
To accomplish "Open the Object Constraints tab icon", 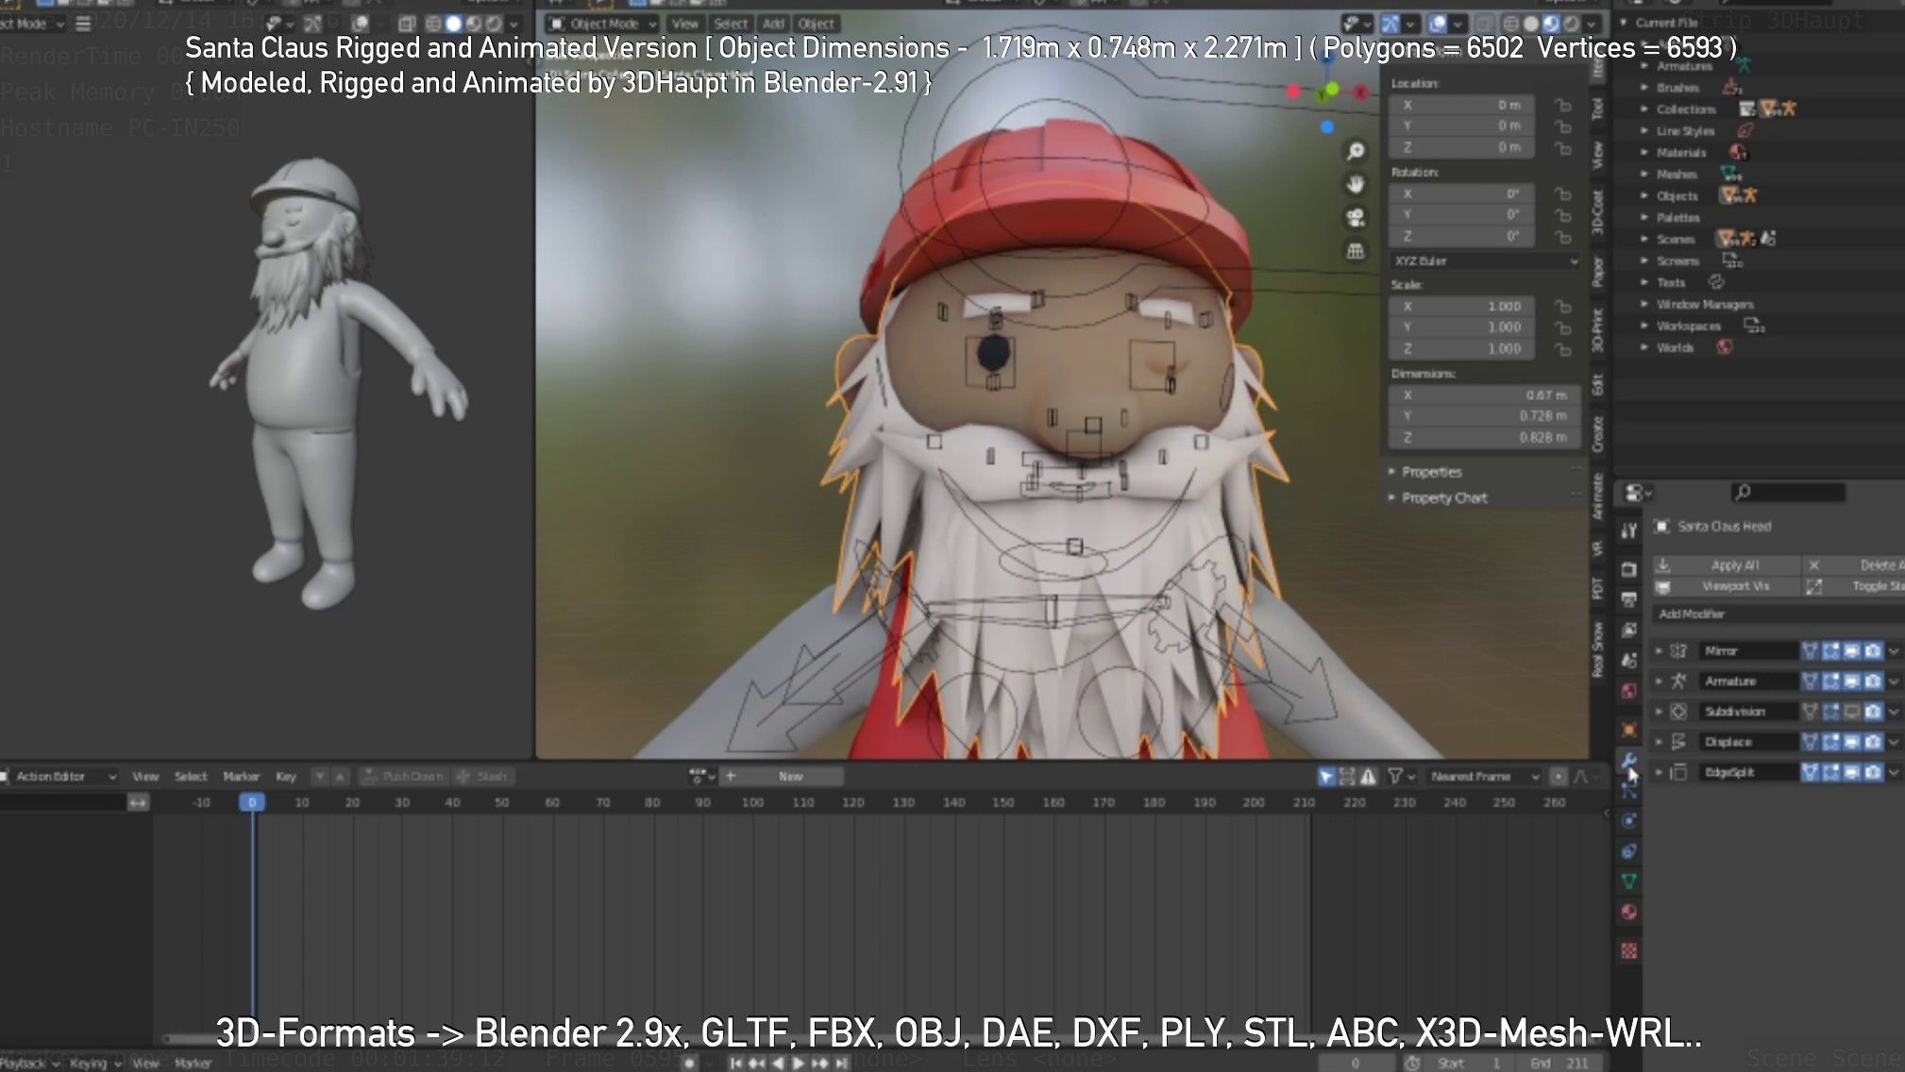I will click(x=1628, y=851).
